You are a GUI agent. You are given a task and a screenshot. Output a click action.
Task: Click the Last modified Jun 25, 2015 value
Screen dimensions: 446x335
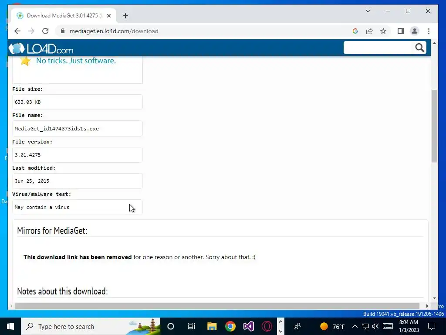click(32, 181)
